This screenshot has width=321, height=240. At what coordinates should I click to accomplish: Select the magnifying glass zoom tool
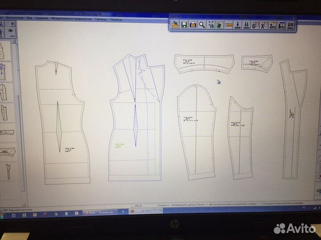point(202,25)
